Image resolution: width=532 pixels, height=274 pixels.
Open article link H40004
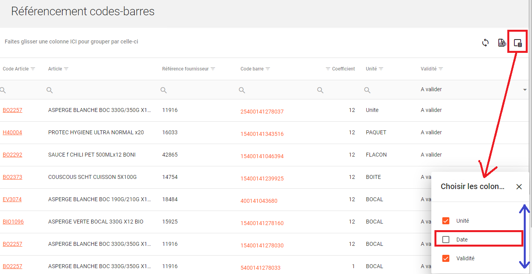click(13, 132)
